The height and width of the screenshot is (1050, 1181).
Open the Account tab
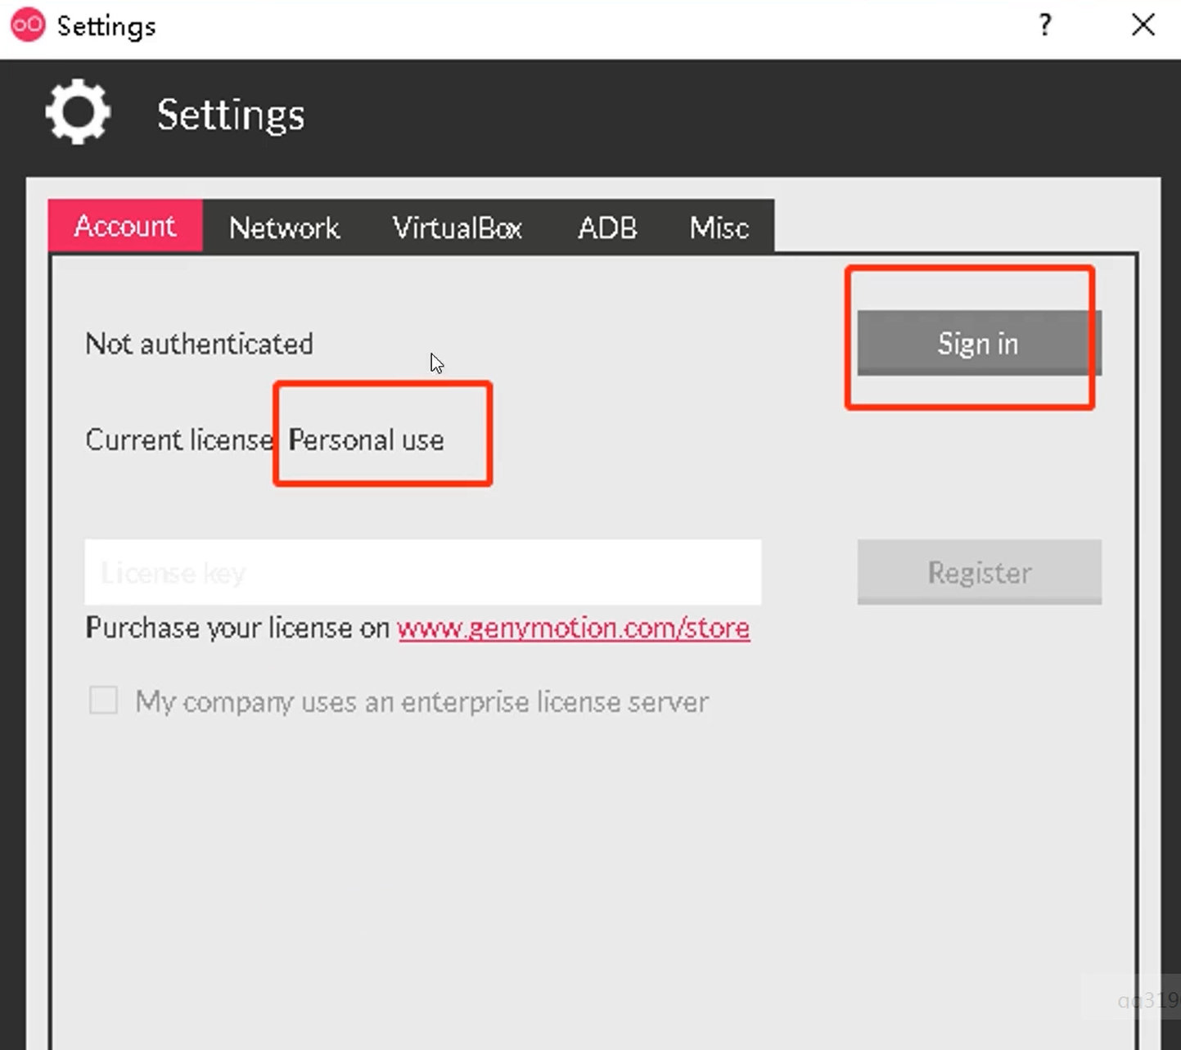tap(125, 226)
